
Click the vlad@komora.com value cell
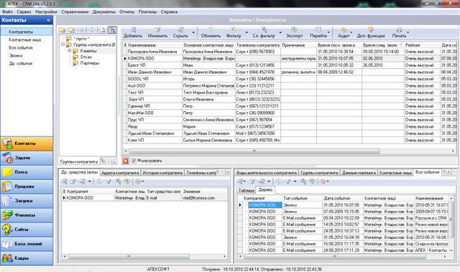[x=204, y=198]
